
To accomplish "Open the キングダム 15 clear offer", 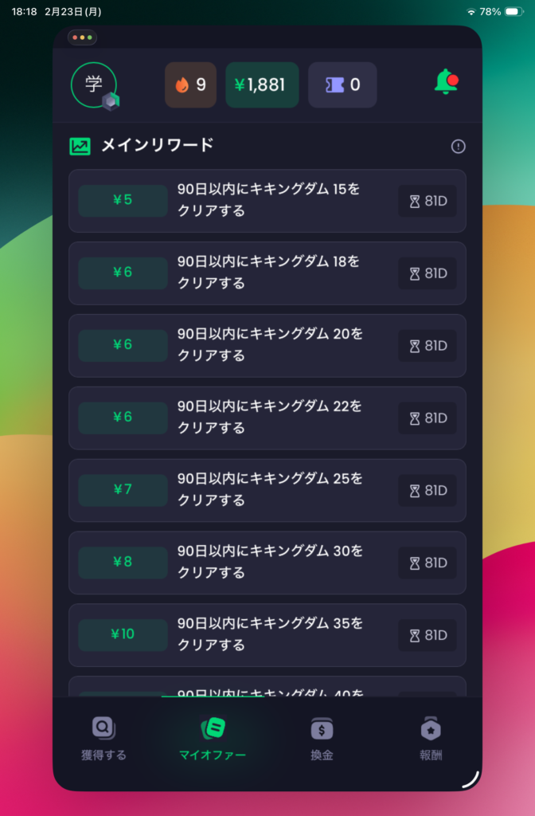I will tap(268, 201).
